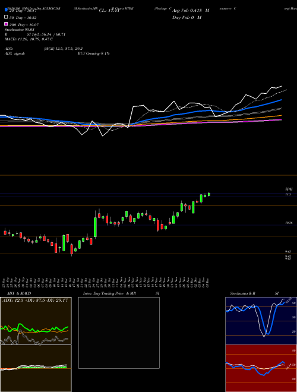Click the blue 20 Day EMA legend swatch
The image size is (297, 392).
tap(6, 10)
